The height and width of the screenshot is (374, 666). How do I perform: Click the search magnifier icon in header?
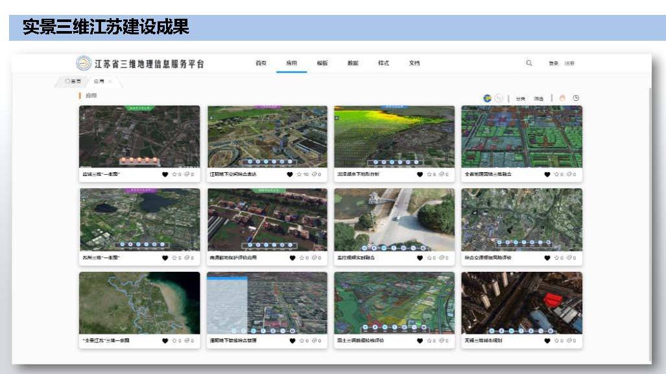click(x=529, y=63)
